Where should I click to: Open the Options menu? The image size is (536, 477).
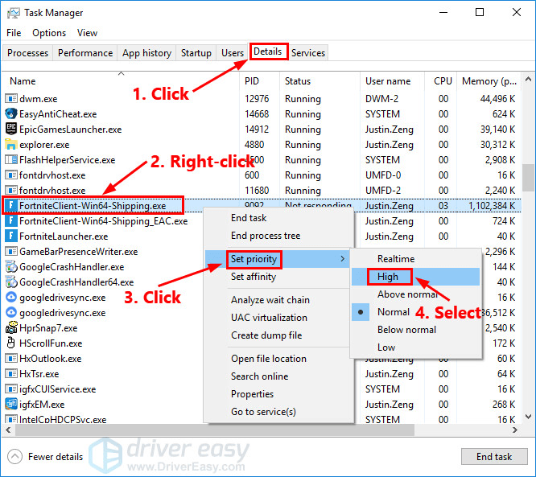tap(49, 33)
